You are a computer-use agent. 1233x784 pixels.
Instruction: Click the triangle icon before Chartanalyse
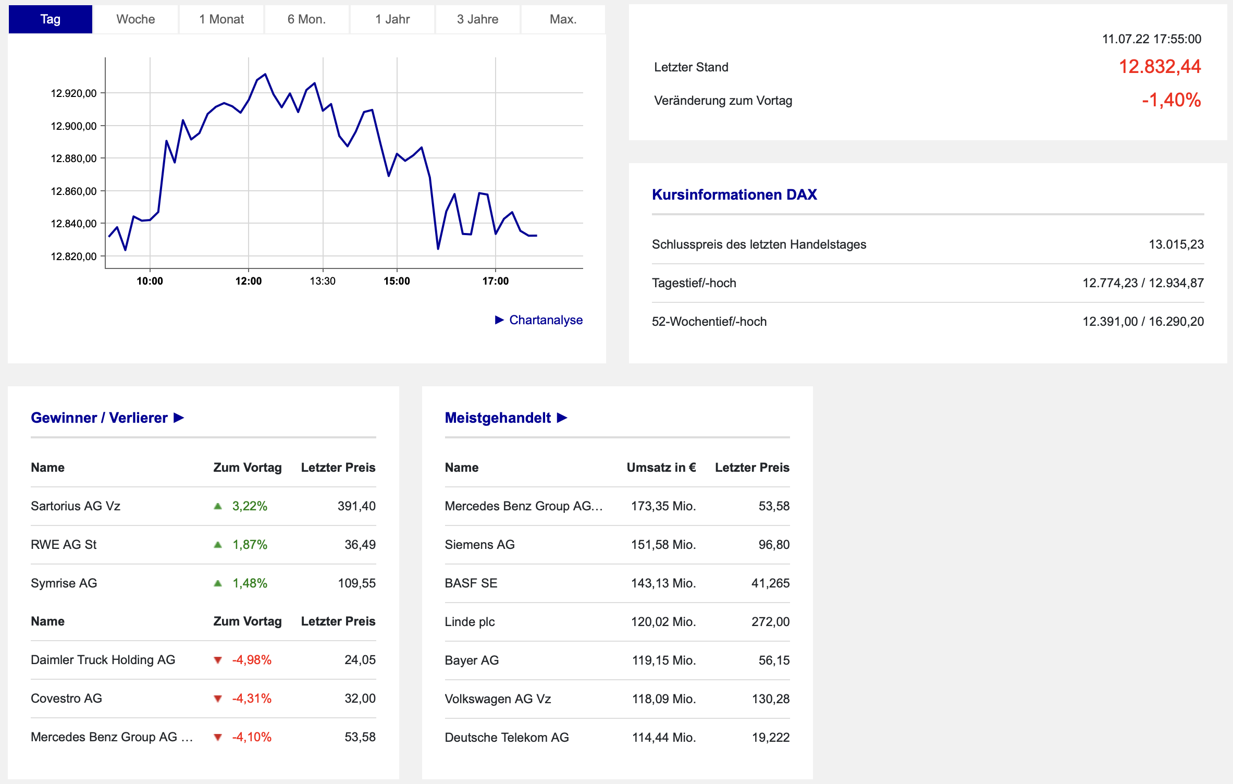[x=499, y=320]
